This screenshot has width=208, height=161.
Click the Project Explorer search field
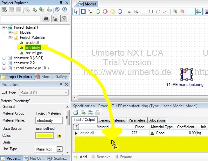(21, 19)
